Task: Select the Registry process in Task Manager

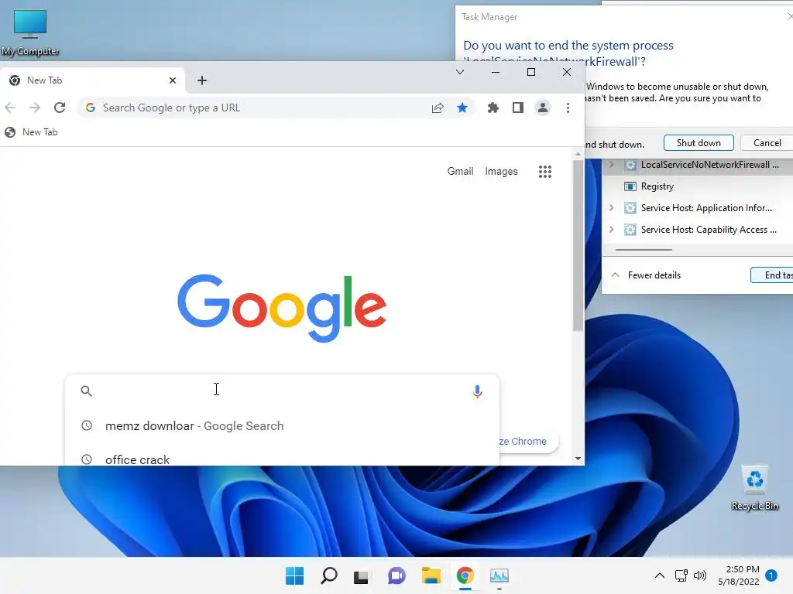Action: tap(657, 186)
